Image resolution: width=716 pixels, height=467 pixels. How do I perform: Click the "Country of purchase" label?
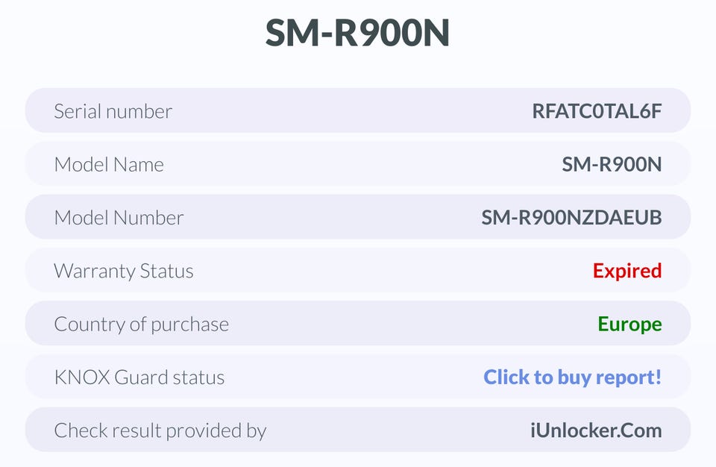(x=142, y=324)
